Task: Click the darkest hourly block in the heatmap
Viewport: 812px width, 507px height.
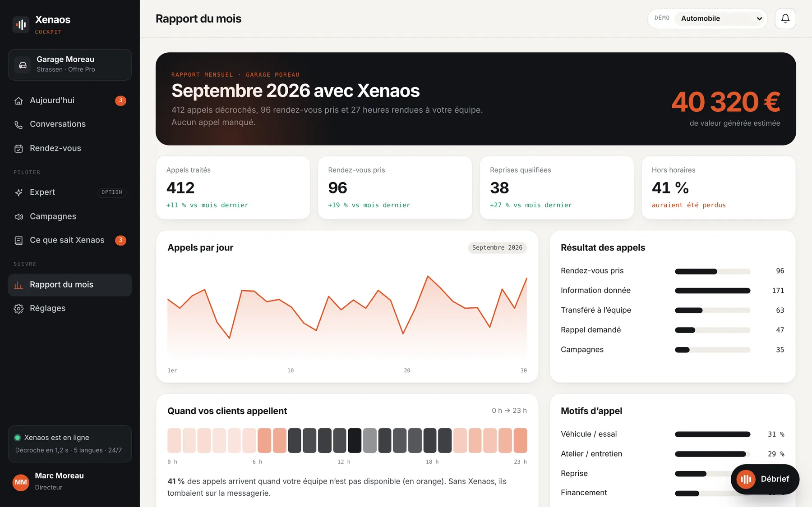Action: coord(355,441)
